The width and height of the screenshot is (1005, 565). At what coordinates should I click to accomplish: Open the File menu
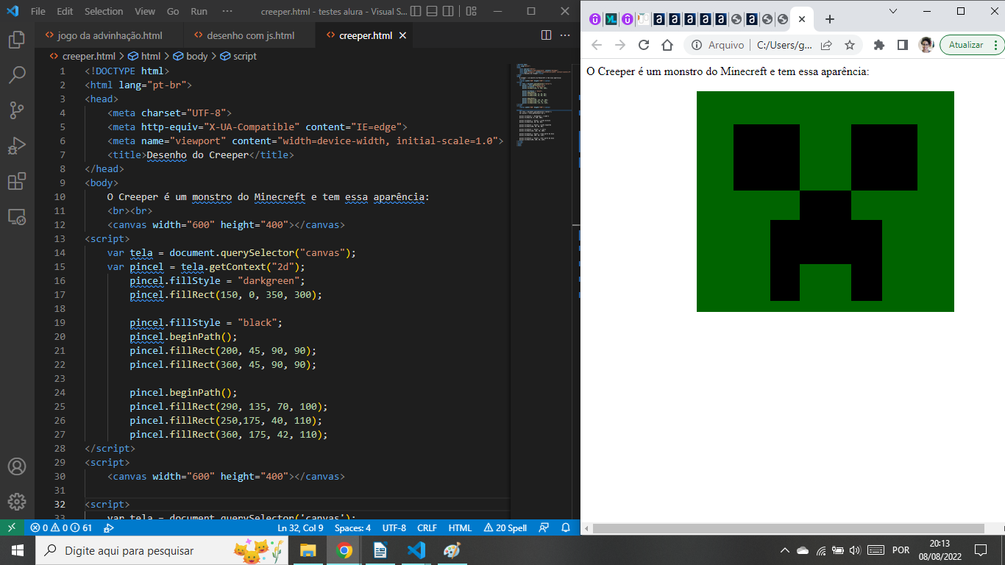(x=38, y=11)
